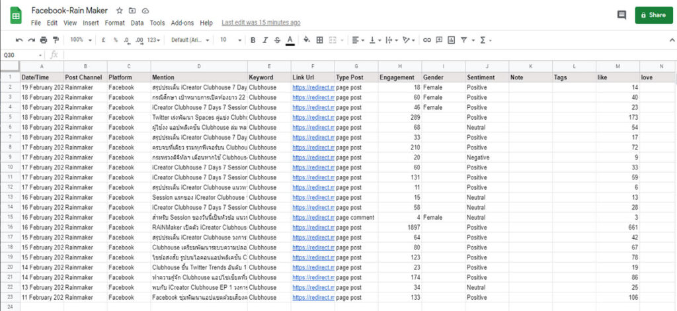Select row 9 header
The height and width of the screenshot is (311, 677).
[x=10, y=157]
